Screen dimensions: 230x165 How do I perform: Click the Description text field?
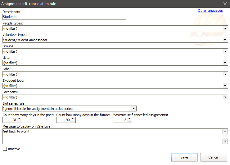point(64,17)
